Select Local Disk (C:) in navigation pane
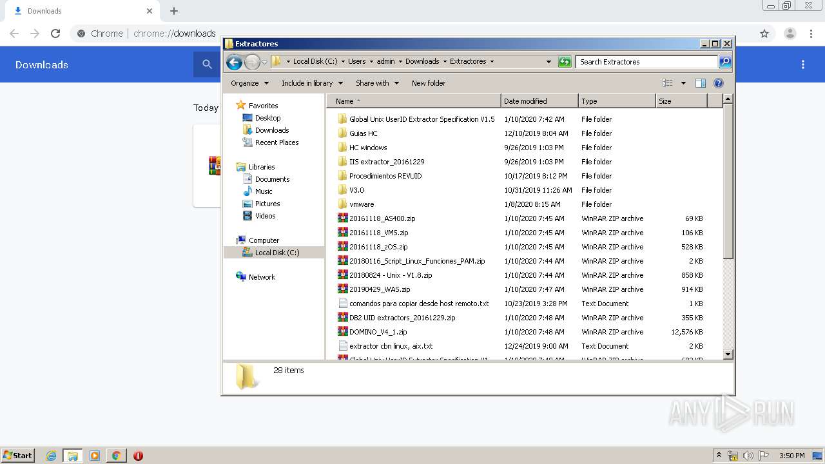825x464 pixels. [277, 253]
